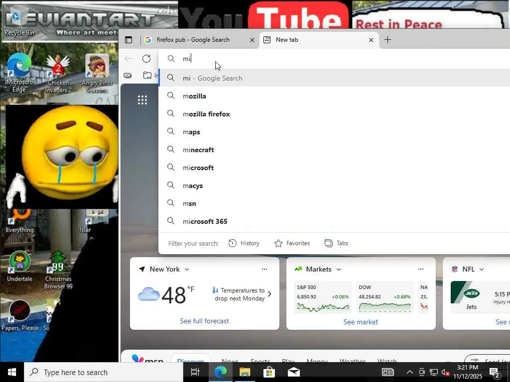510x382 pixels.
Task: Launch the Undertale desktop shortcut
Action: coord(19,267)
